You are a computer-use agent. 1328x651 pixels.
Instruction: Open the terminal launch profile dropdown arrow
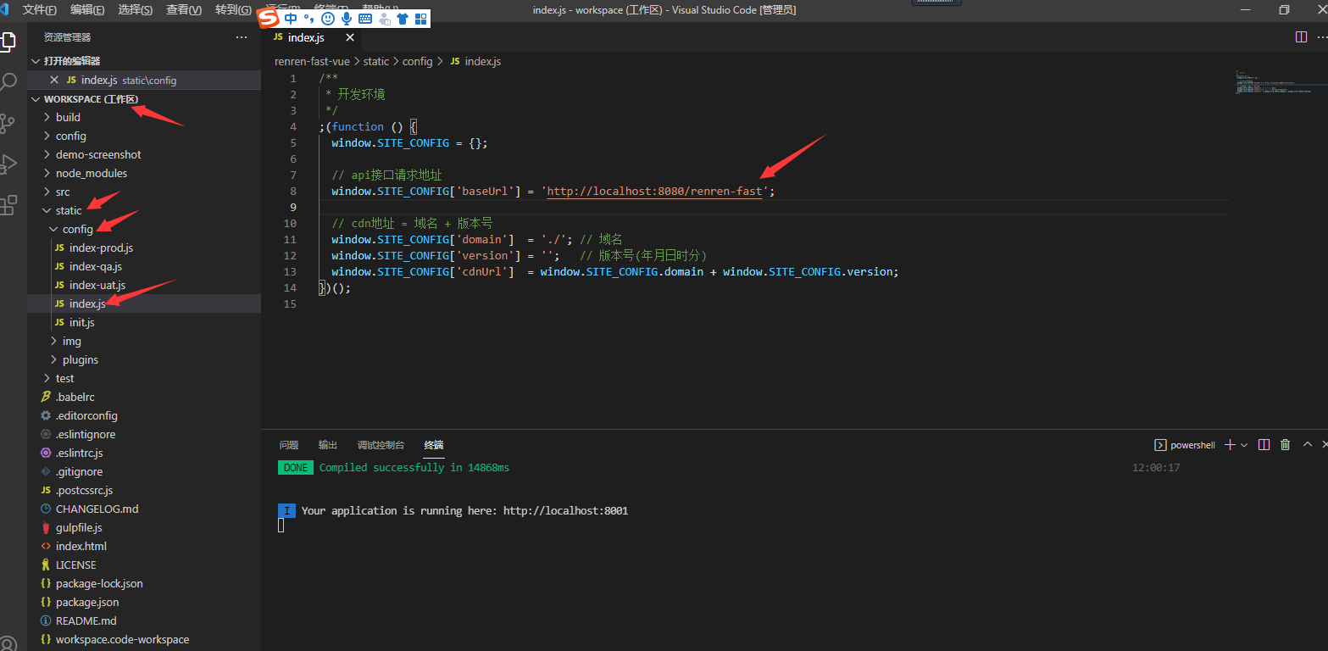click(x=1243, y=445)
